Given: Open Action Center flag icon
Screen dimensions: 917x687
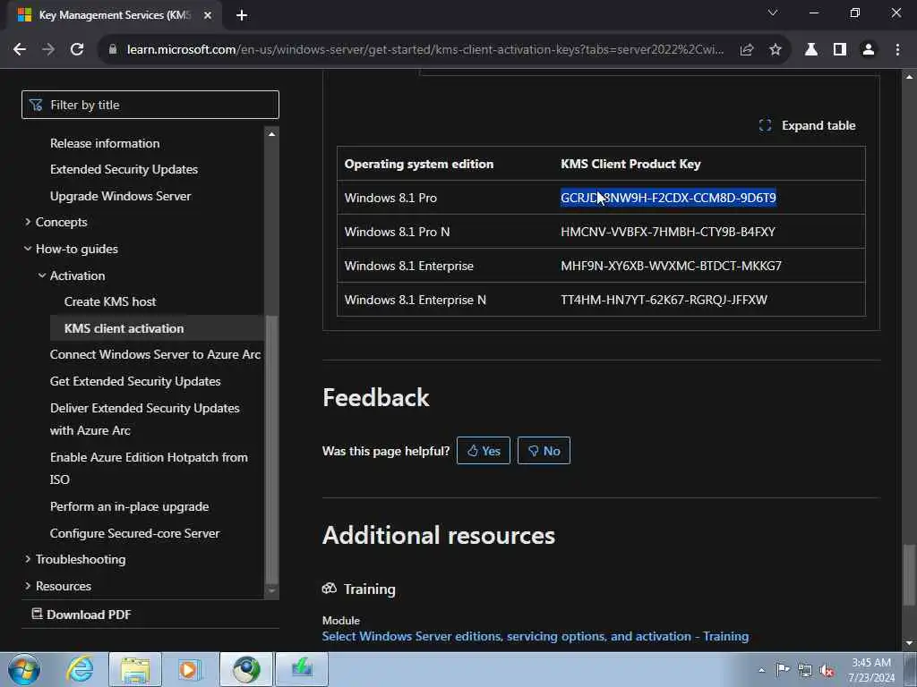Looking at the screenshot, I should (x=783, y=670).
